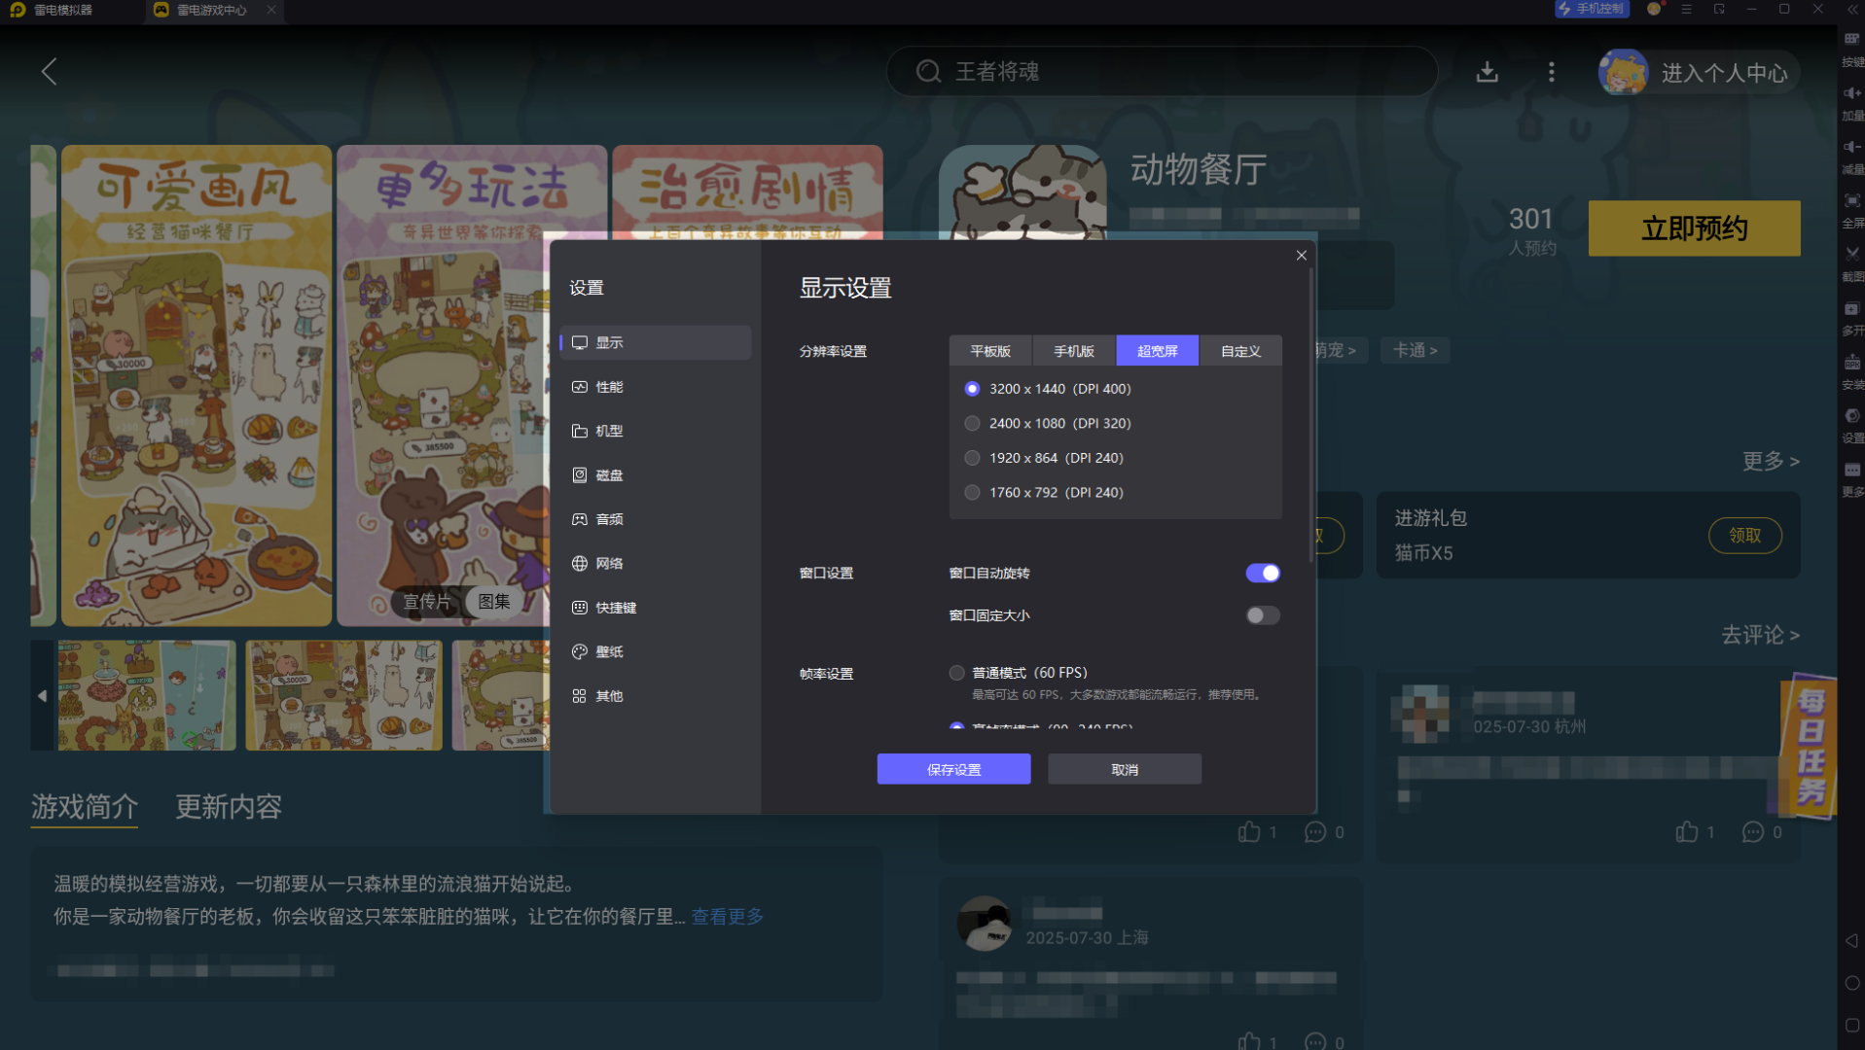This screenshot has height=1050, width=1865.
Task: Like the 杭州 review with the thumbs-up icon
Action: 1686,832
